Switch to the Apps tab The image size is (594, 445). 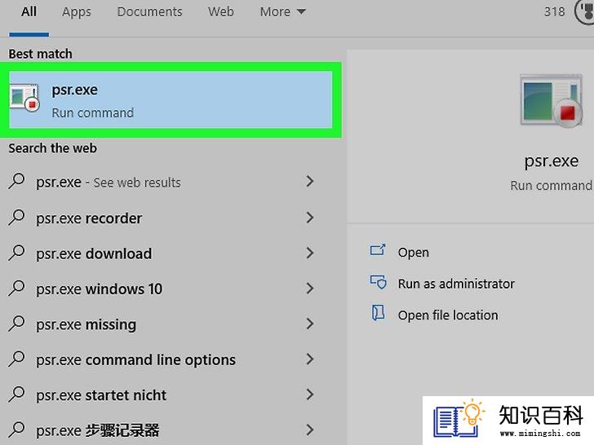click(77, 11)
